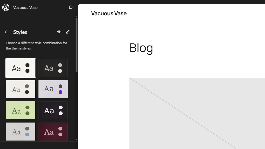Apply the green style variation
The height and width of the screenshot is (149, 265).
pos(21,110)
